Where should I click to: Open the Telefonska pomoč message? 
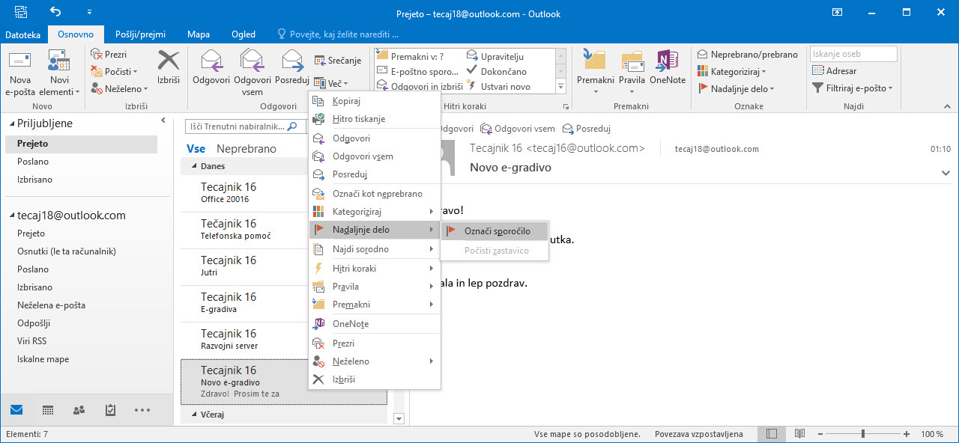pos(244,230)
